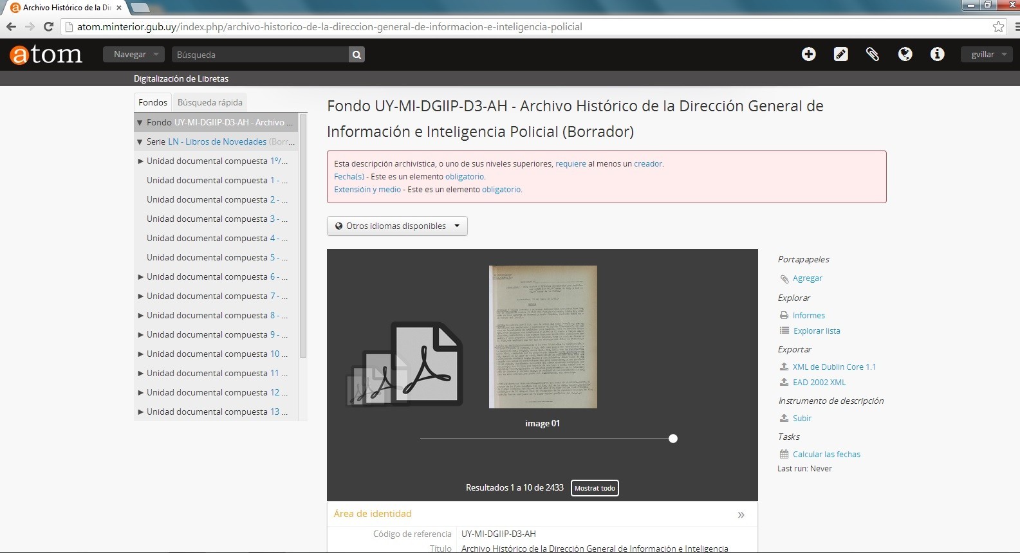This screenshot has width=1020, height=553.
Task: Click the Mostrat todo button
Action: [595, 488]
